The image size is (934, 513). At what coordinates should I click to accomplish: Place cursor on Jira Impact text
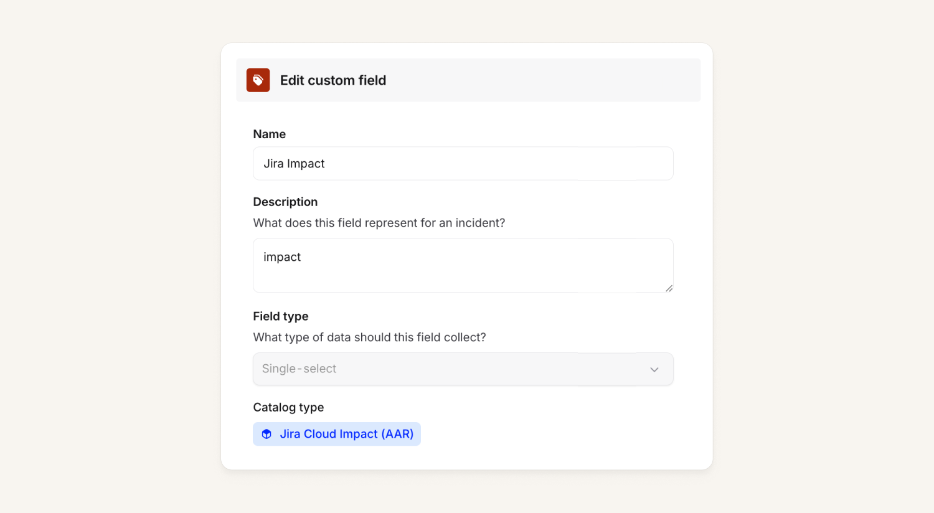(294, 164)
